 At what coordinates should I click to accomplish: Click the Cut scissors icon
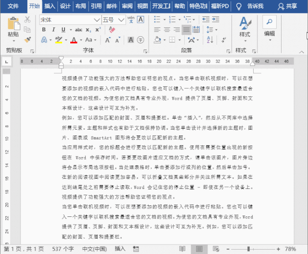coord(27,19)
